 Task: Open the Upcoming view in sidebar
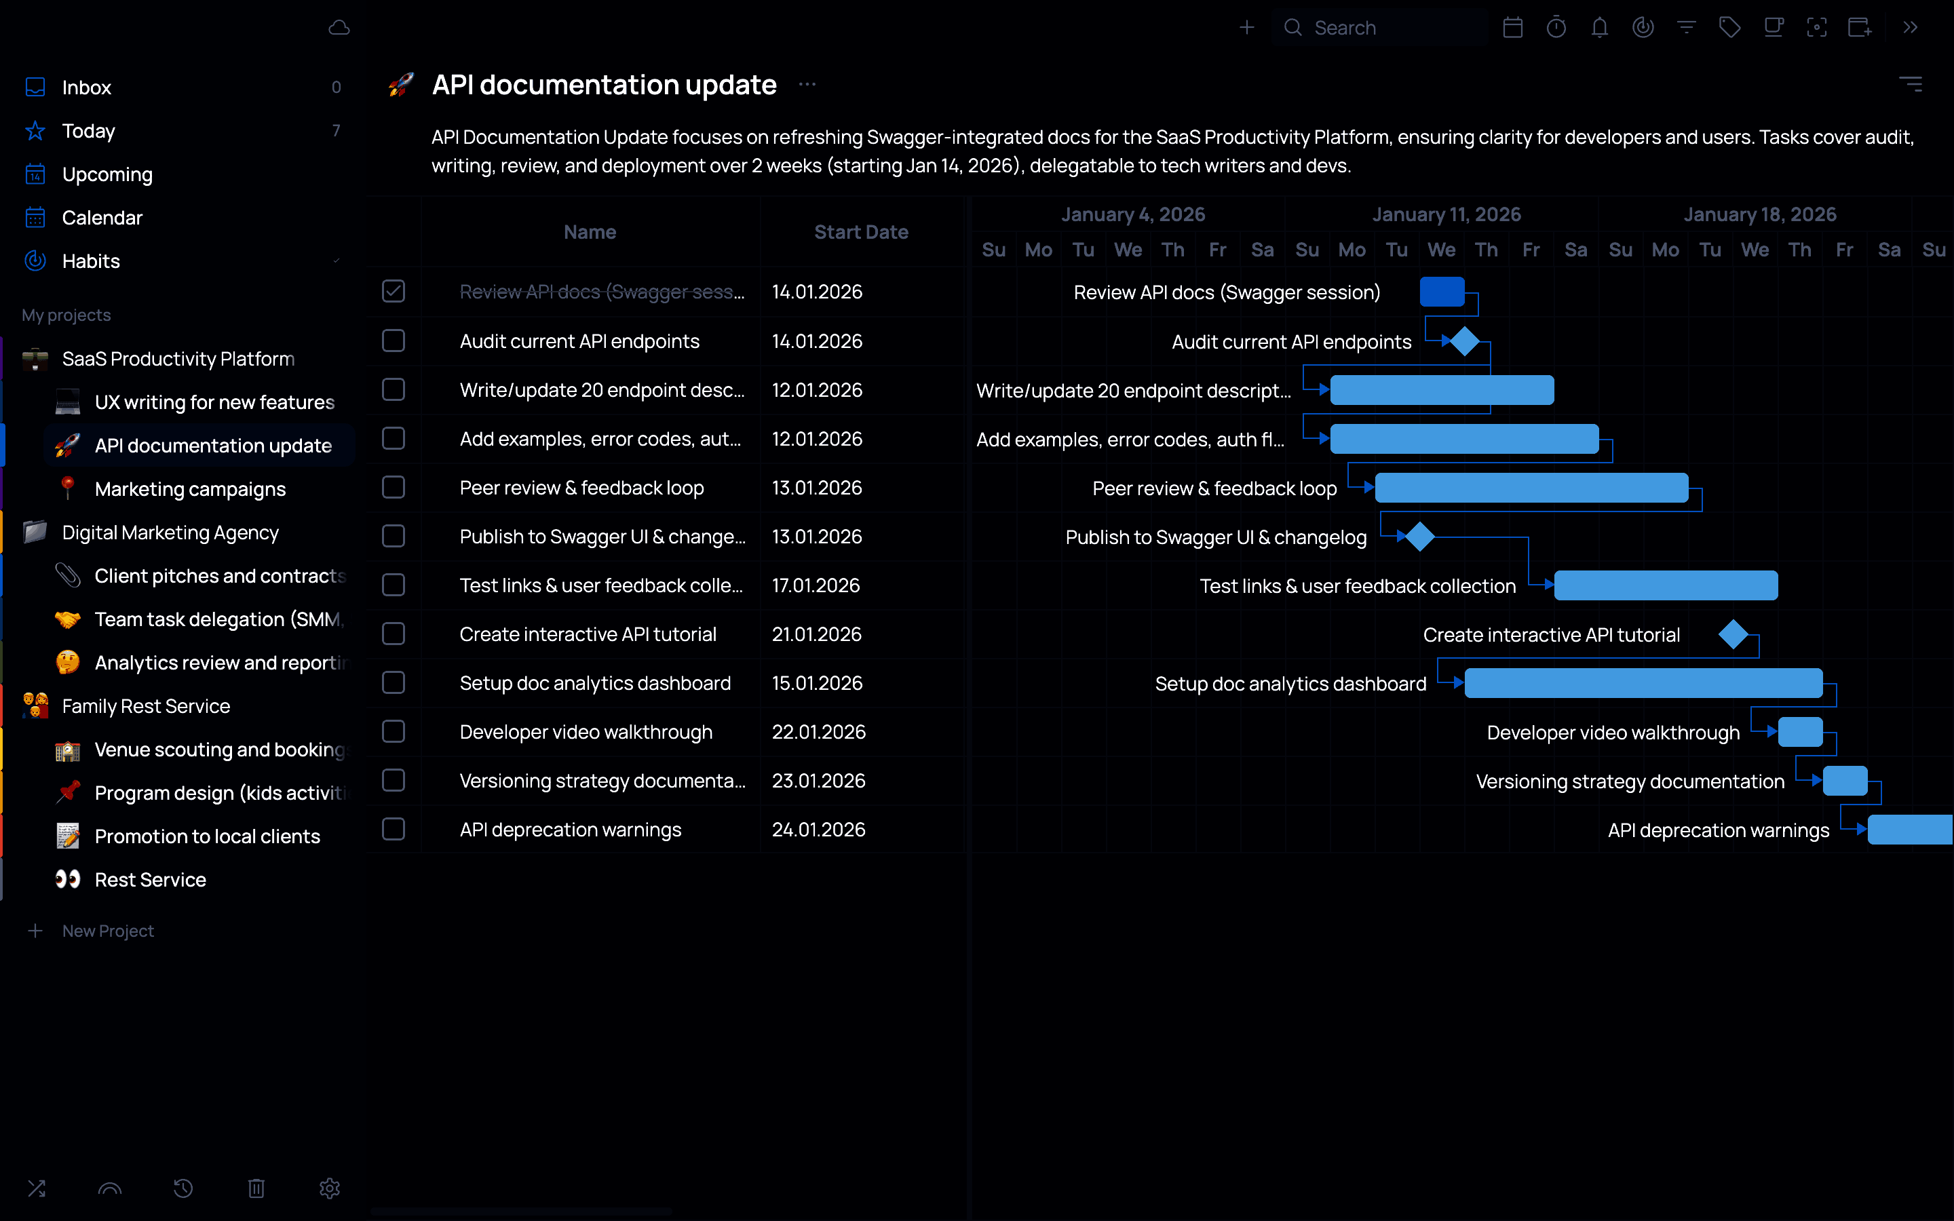pyautogui.click(x=107, y=174)
